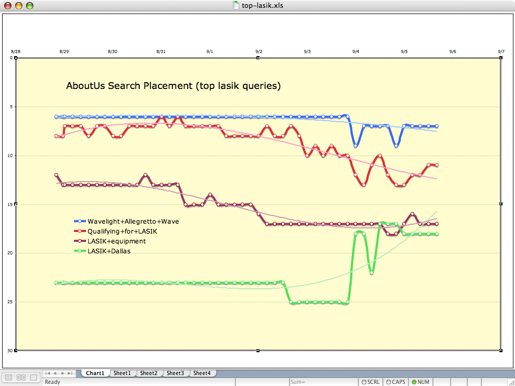Click the Wavelight+Allegretto+Wave legend entry
The width and height of the screenshot is (515, 386).
tap(132, 221)
